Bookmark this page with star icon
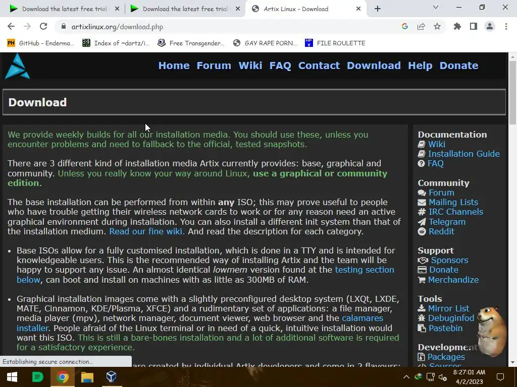 (x=437, y=27)
